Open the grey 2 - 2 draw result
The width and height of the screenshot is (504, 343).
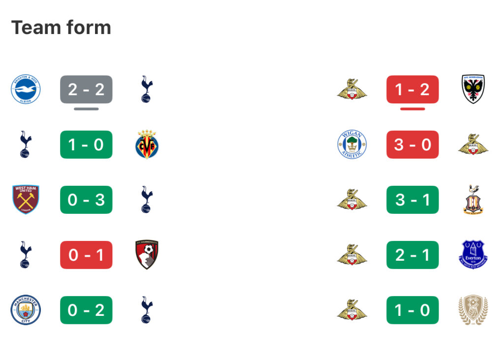coord(86,90)
